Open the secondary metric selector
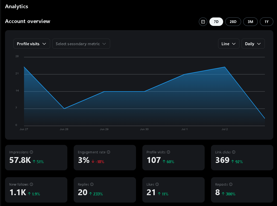Screen dimensions: 277x206 click(x=81, y=43)
